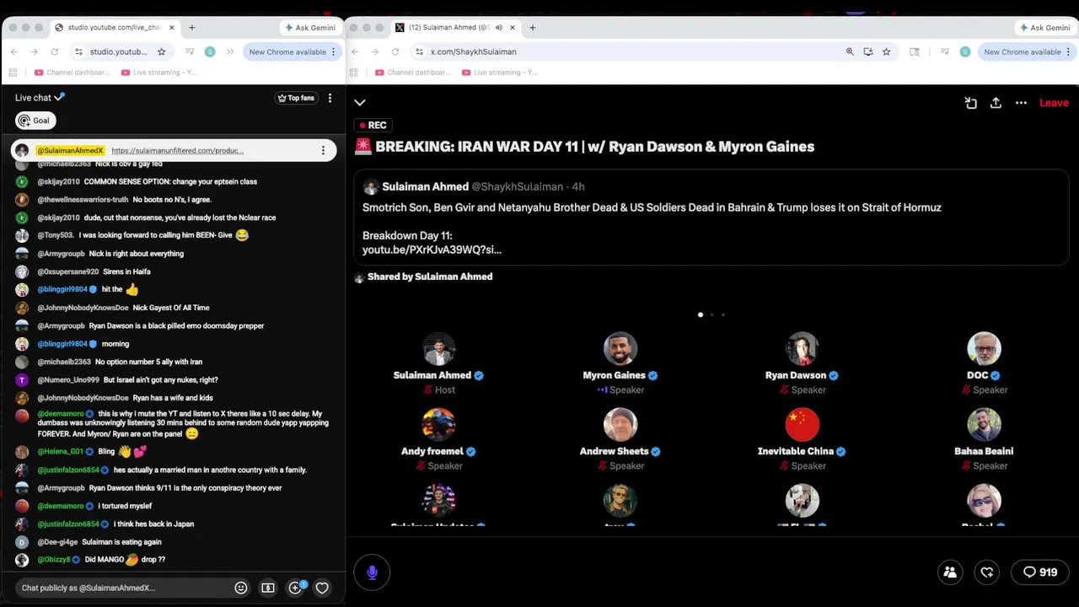Screen dimensions: 1079x607
Task: Click message "Nick is right about everything"
Action: click(137, 254)
